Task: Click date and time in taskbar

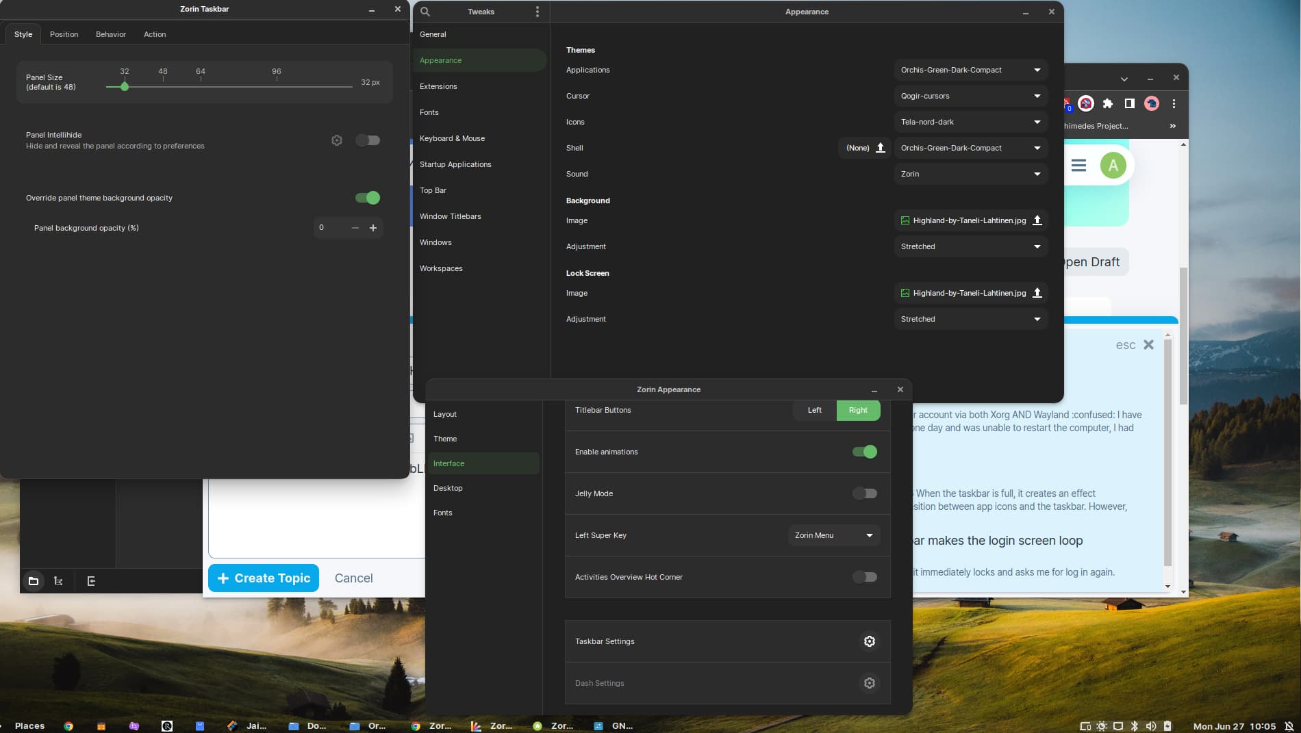Action: pos(1235,726)
